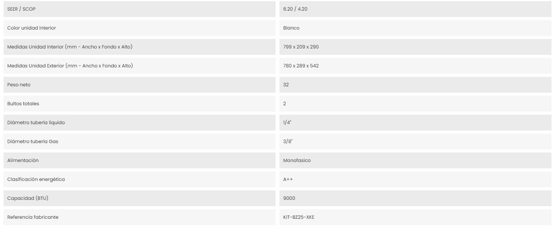
Task: Select the 9000 BTU capacity value
Action: click(289, 198)
